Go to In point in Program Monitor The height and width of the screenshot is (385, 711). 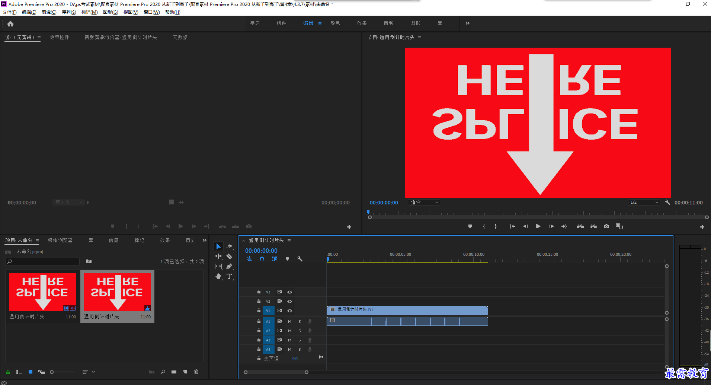click(512, 226)
